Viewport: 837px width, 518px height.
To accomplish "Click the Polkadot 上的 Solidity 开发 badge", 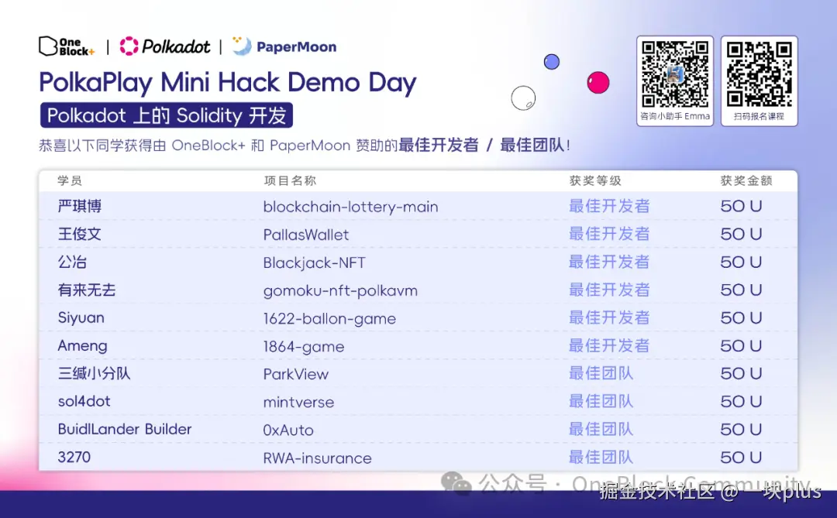I will pos(167,115).
